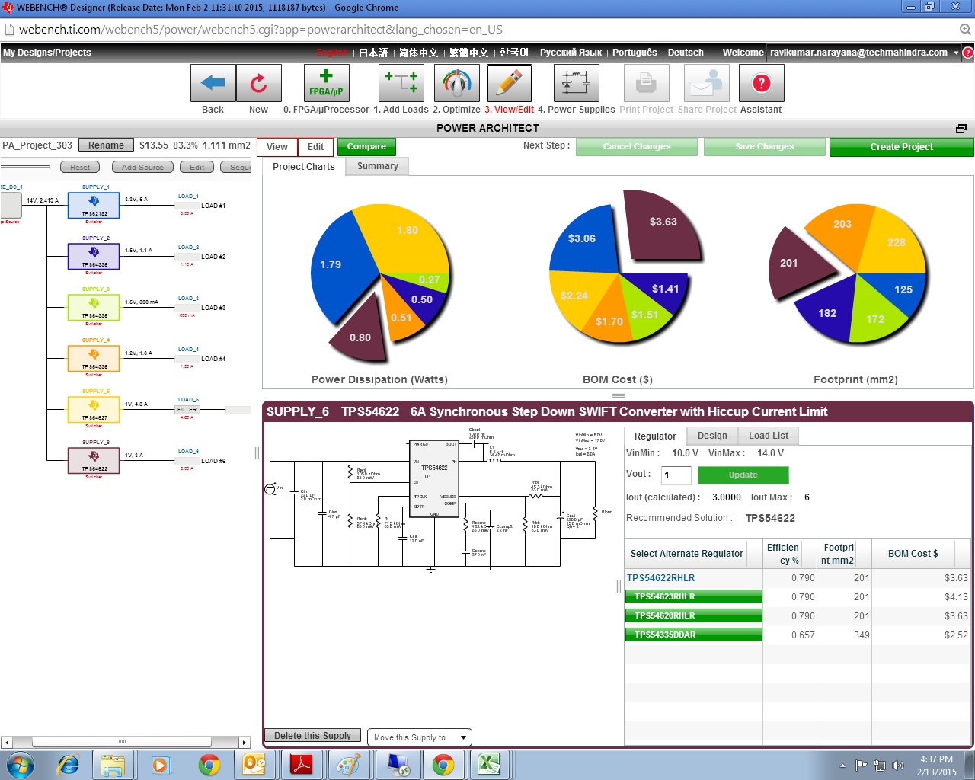
Task: Click the right arrow of schematic scrollbar
Action: pyautogui.click(x=245, y=742)
